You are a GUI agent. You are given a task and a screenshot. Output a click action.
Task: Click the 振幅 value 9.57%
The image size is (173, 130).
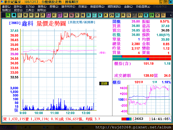click(165, 21)
